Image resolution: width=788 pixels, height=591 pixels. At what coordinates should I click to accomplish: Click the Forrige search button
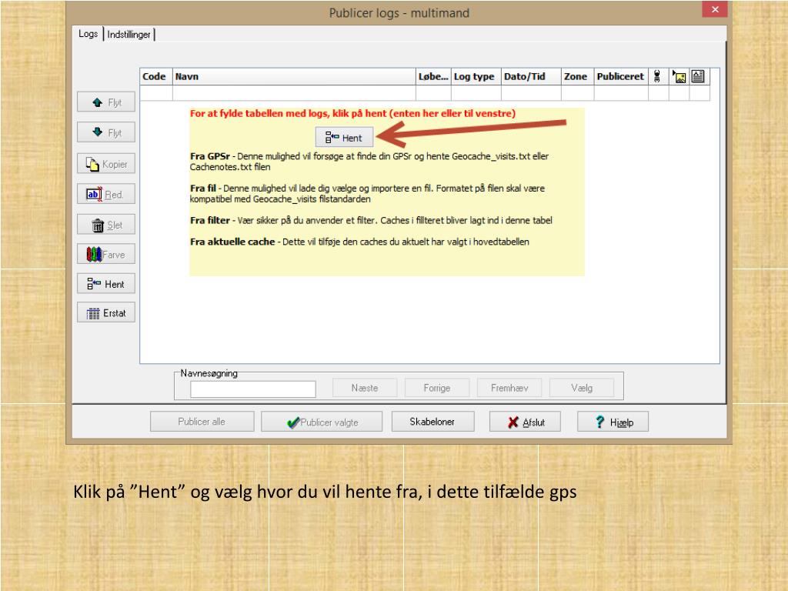tap(437, 388)
